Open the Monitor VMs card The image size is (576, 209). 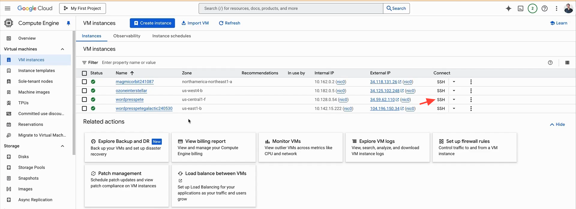coord(301,147)
